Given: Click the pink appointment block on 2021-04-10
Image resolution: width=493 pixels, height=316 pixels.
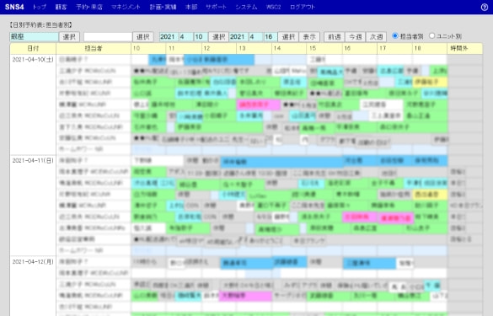Looking at the screenshot, I should 258,104.
